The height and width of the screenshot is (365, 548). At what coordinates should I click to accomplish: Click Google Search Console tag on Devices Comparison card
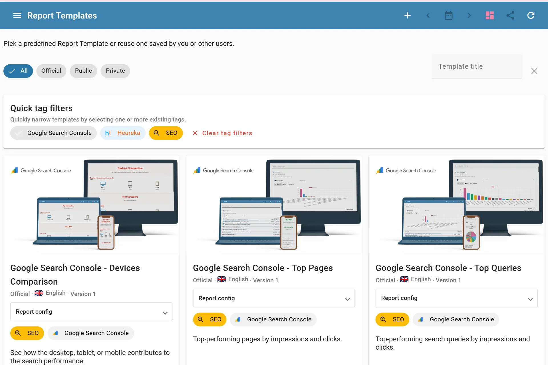tap(91, 333)
